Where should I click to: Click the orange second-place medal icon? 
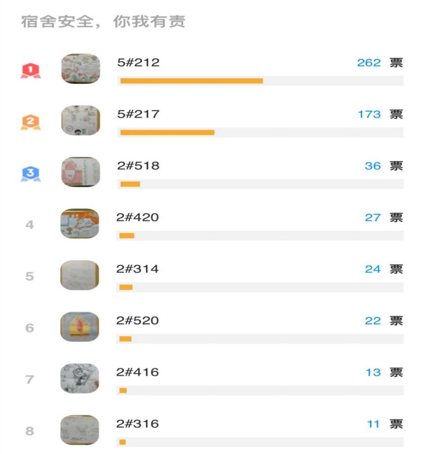(x=31, y=122)
